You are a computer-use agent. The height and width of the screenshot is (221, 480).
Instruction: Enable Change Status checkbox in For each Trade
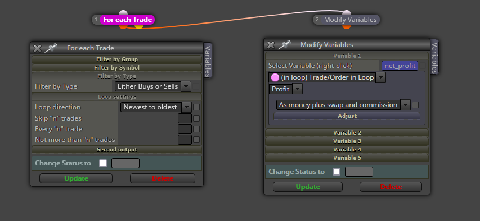[x=103, y=163]
